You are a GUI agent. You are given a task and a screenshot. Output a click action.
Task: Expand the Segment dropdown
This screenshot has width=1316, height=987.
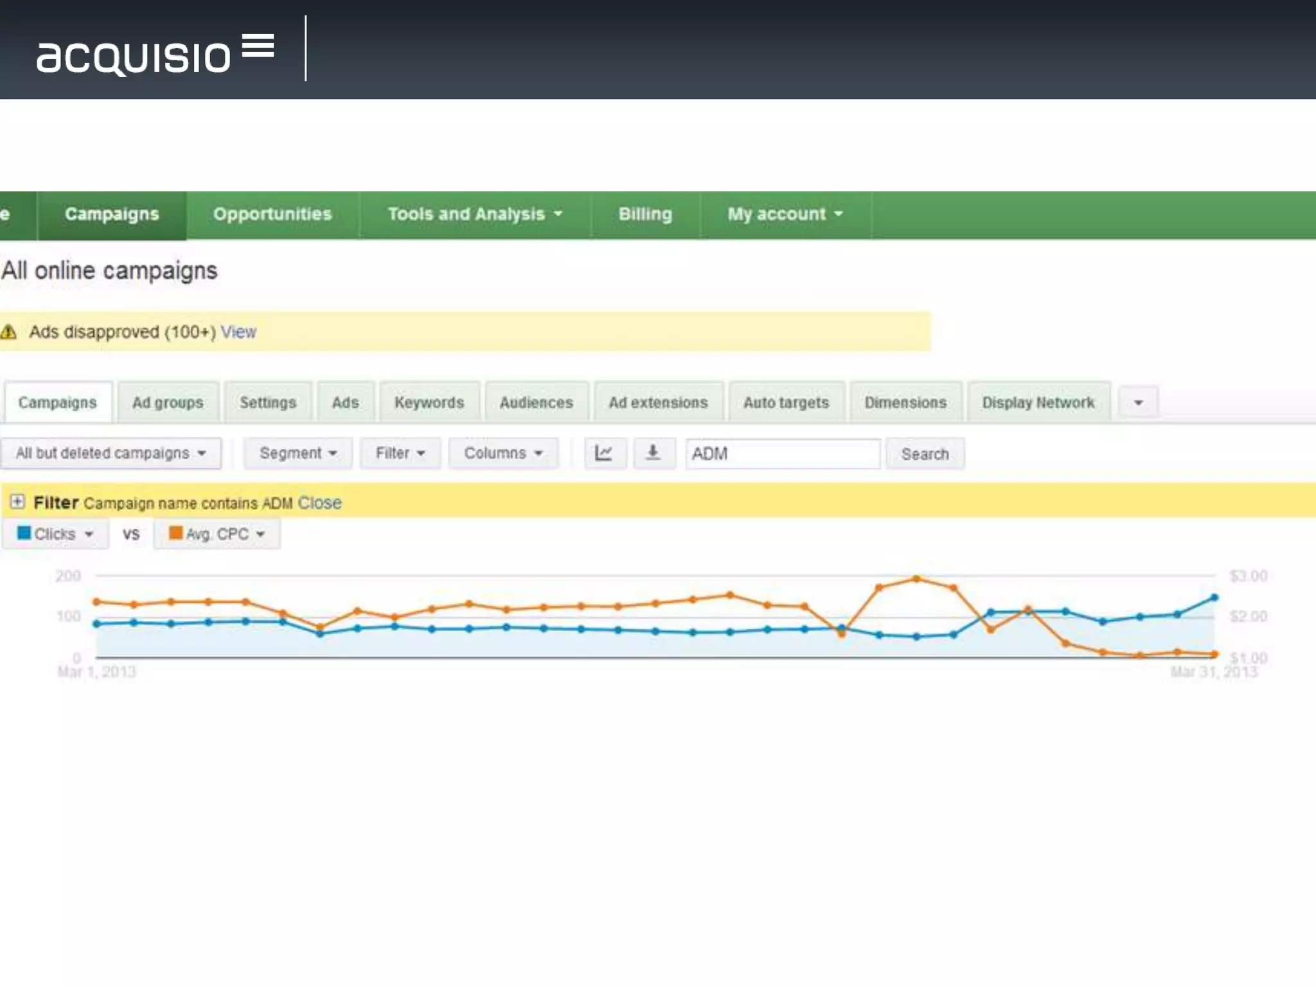coord(298,454)
